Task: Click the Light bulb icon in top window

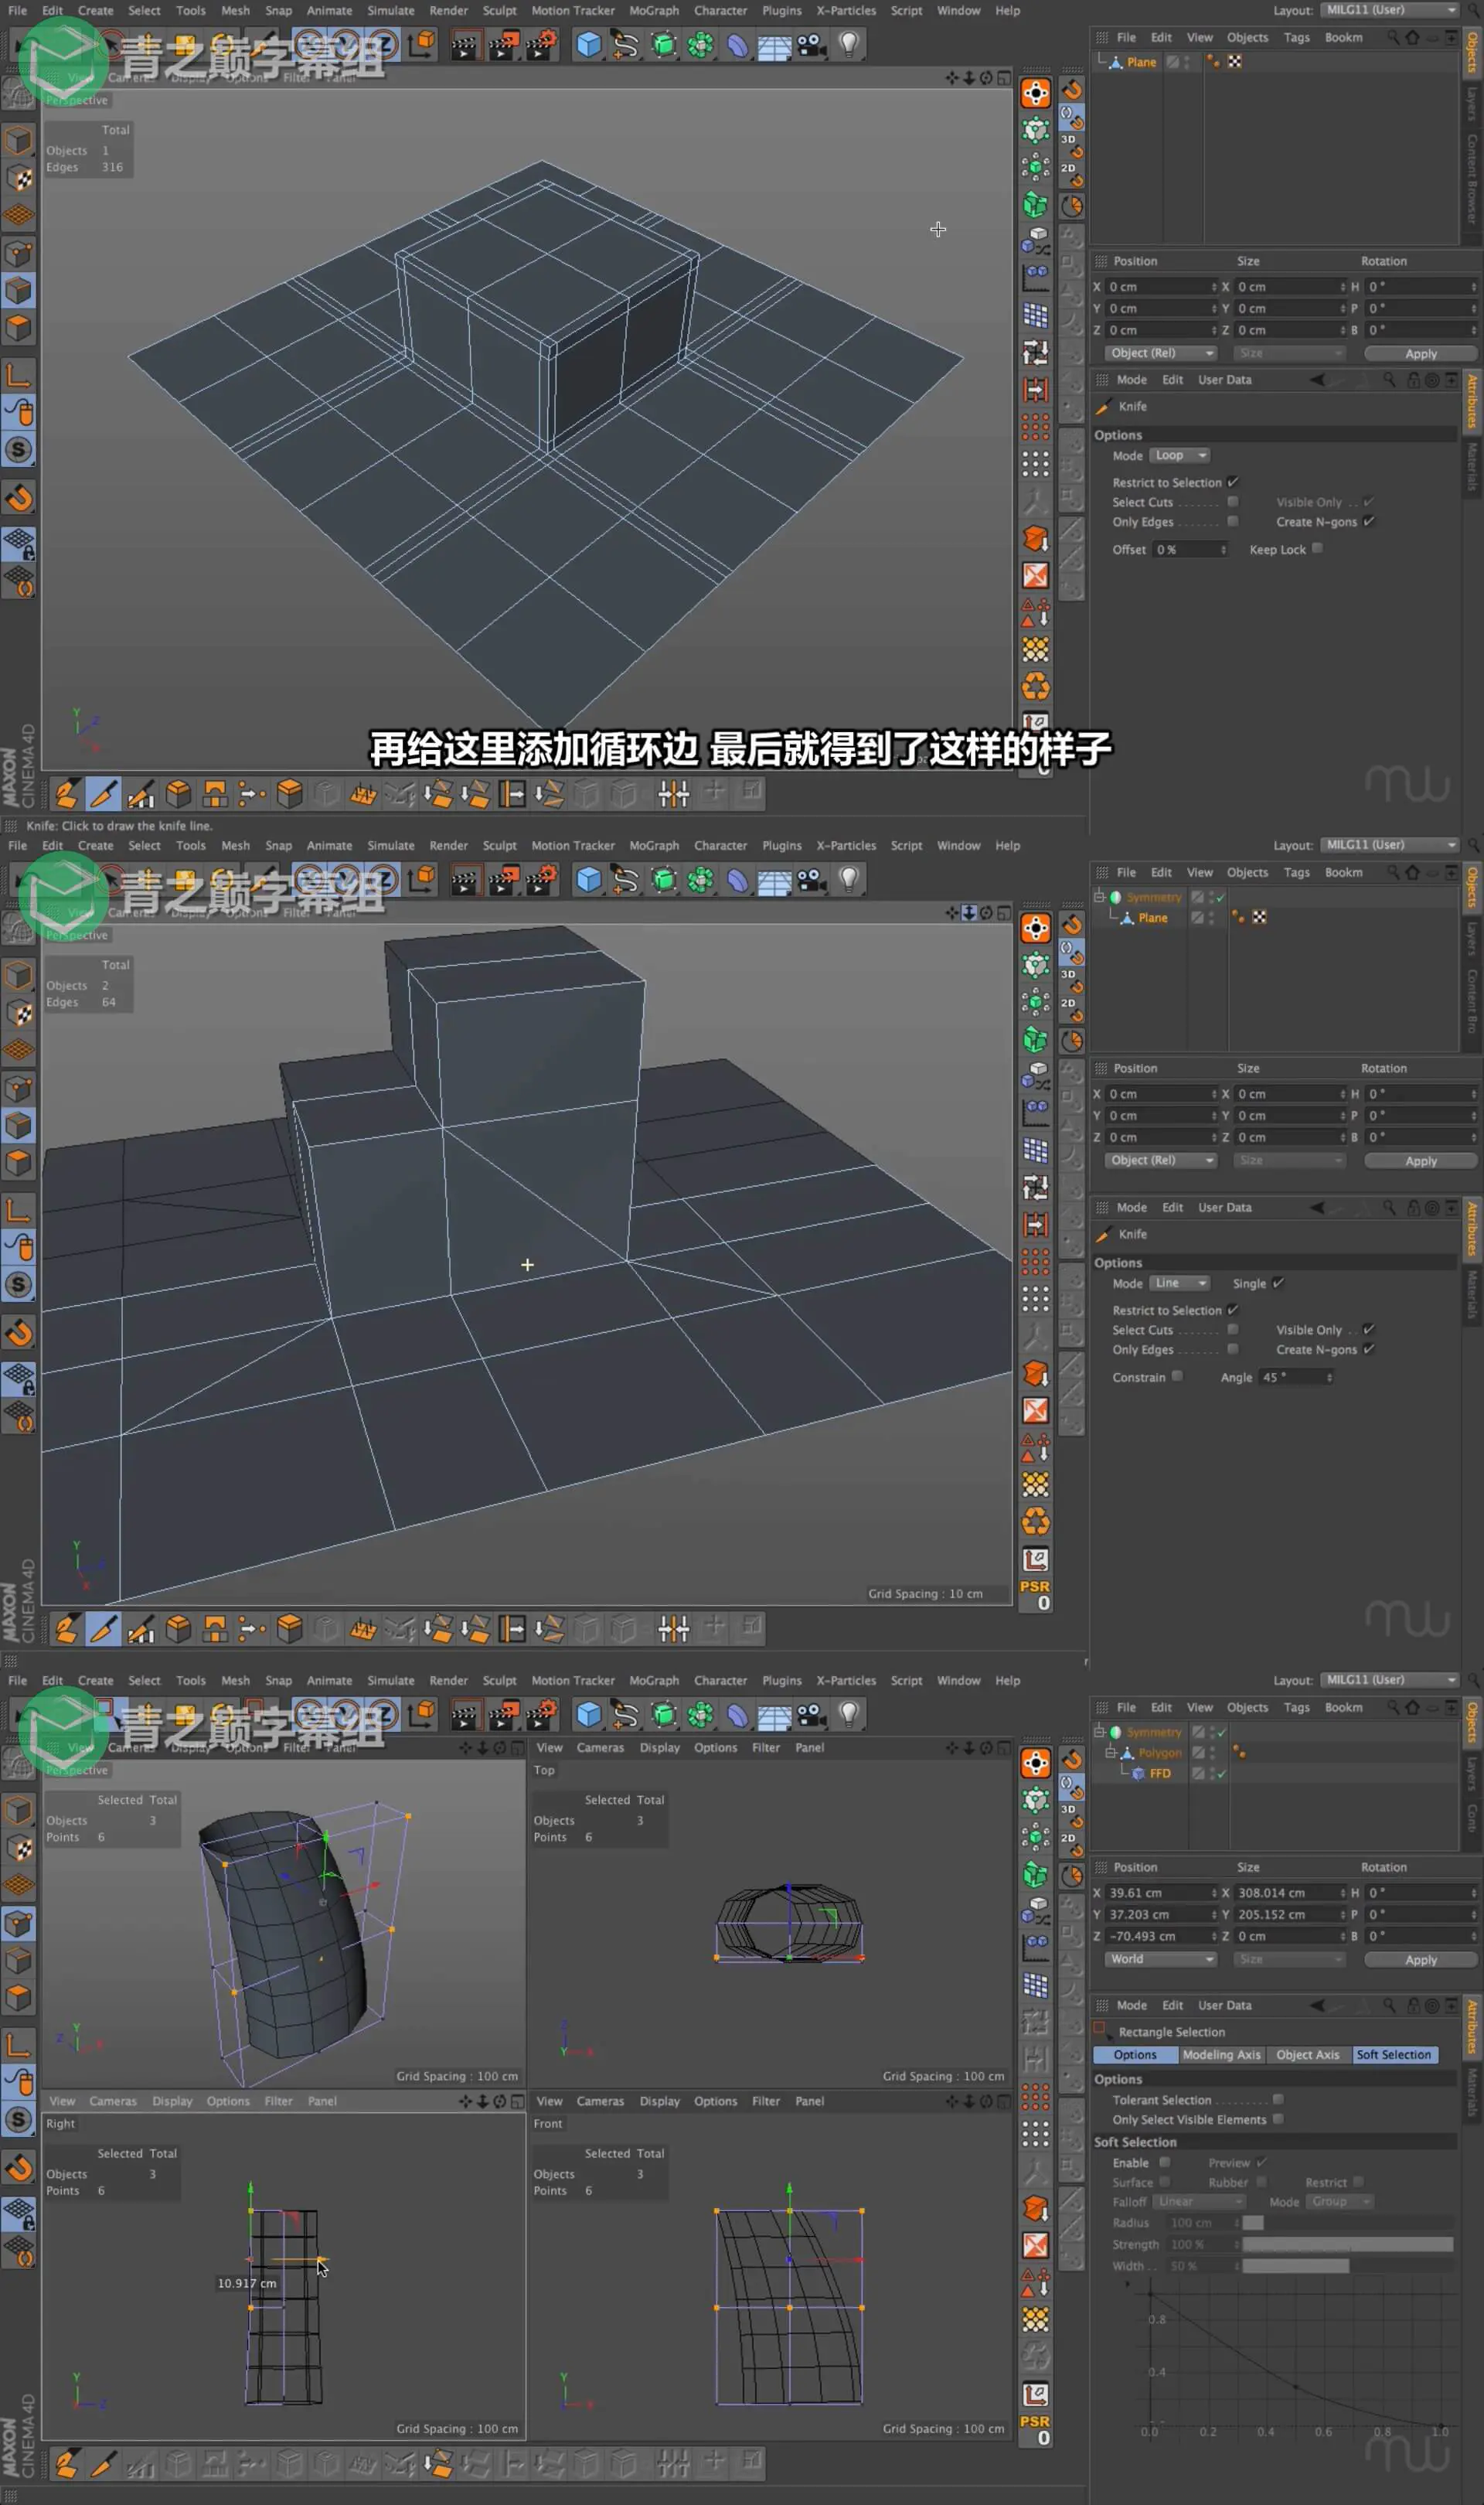Action: pos(848,45)
